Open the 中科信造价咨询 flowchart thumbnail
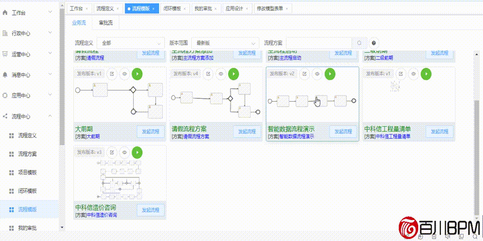 (x=120, y=179)
